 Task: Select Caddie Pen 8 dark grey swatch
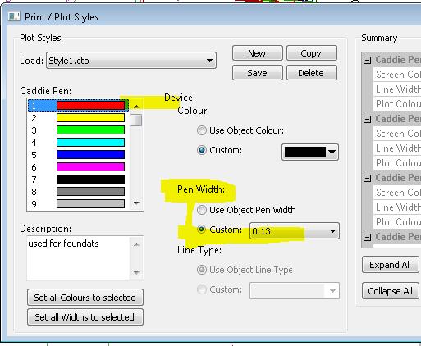[x=90, y=192]
